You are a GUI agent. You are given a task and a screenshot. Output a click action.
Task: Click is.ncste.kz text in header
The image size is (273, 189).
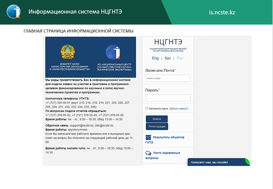[222, 12]
